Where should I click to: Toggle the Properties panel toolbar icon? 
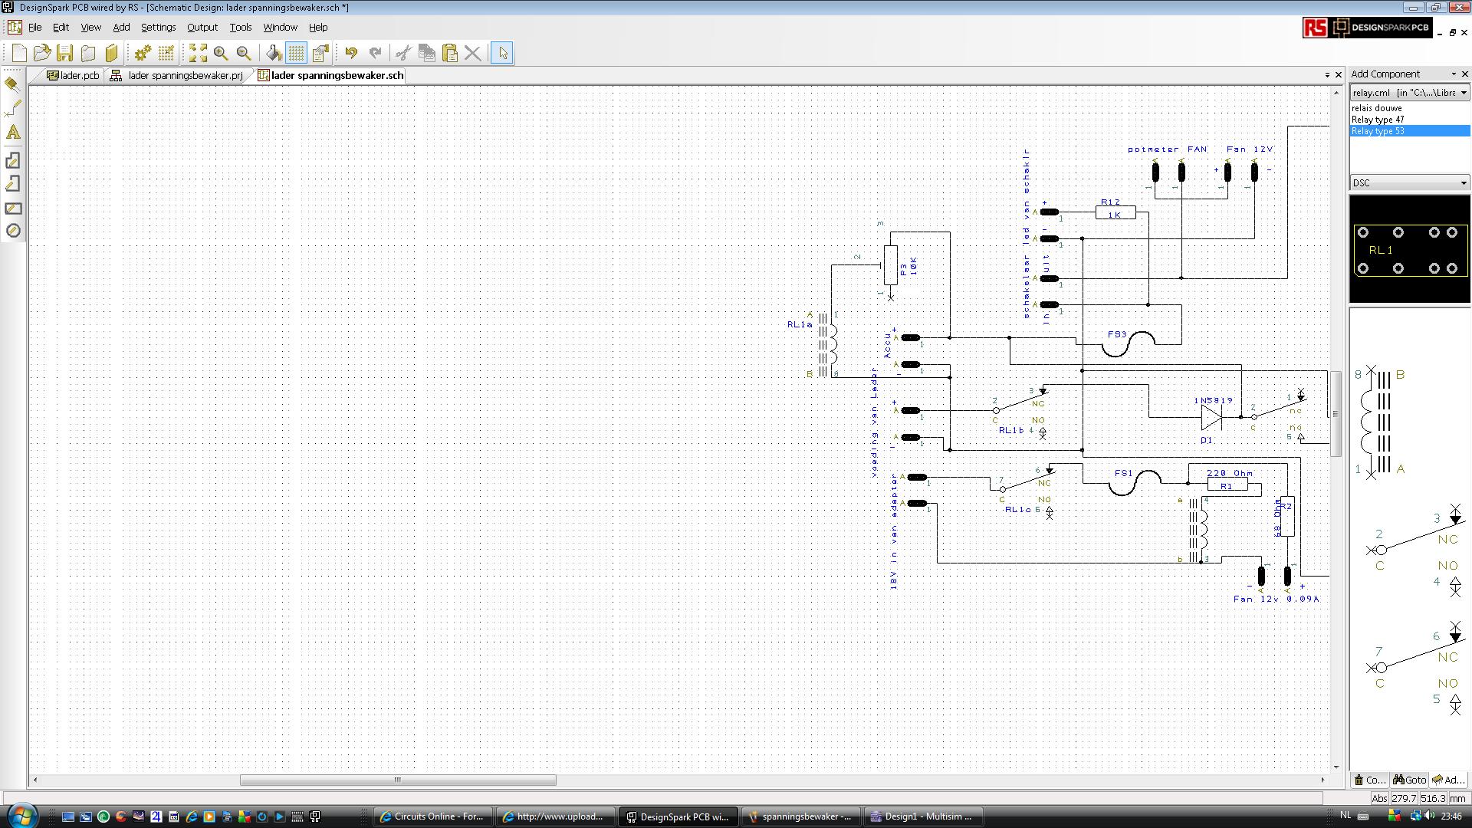tap(320, 53)
